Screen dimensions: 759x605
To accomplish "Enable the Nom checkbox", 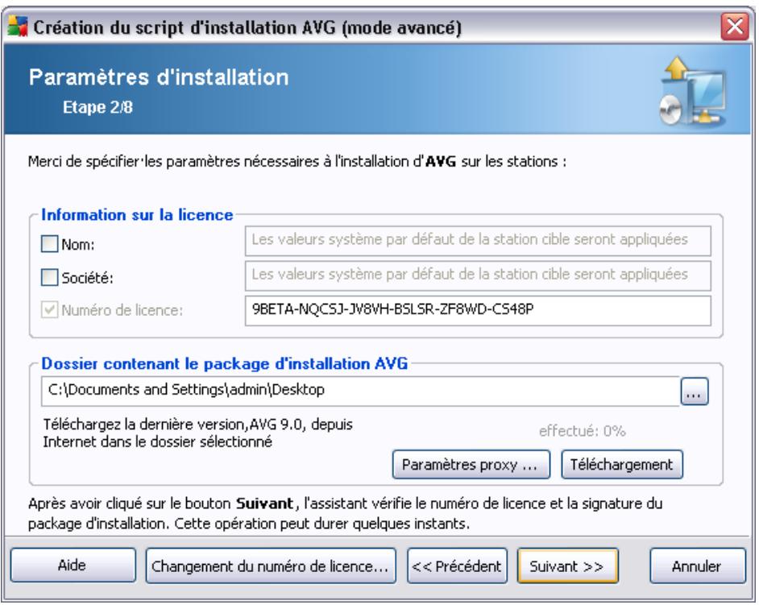I will click(49, 244).
